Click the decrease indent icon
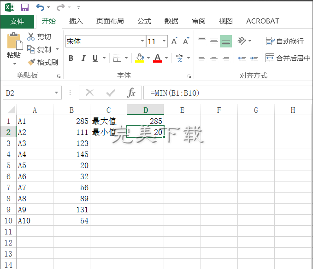 click(x=242, y=58)
